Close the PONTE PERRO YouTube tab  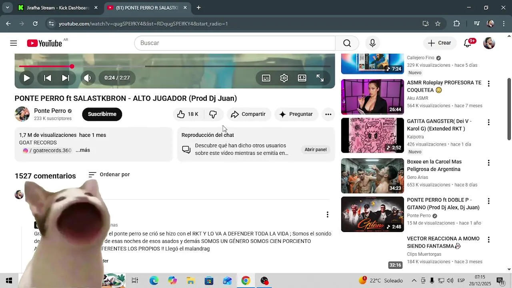tap(185, 8)
